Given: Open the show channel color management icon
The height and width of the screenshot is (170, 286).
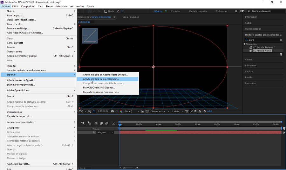Looking at the screenshot, I should click(121, 111).
